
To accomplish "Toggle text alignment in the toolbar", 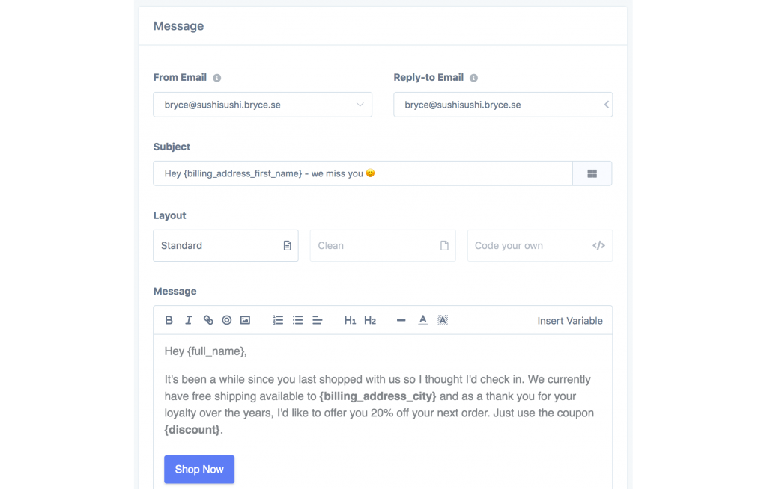I will point(317,319).
